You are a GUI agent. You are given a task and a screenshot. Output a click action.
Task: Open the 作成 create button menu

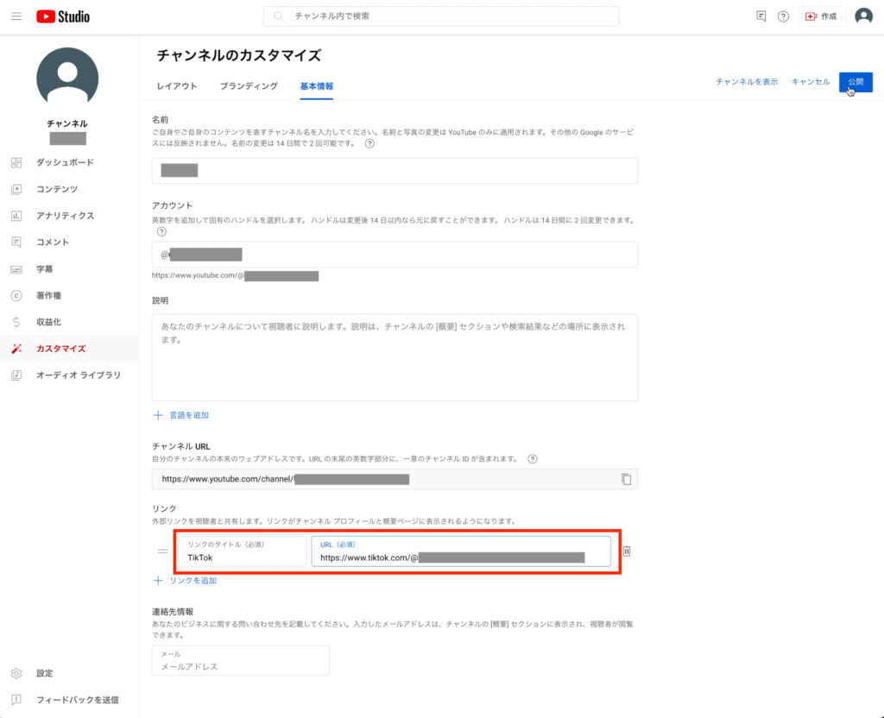[821, 16]
